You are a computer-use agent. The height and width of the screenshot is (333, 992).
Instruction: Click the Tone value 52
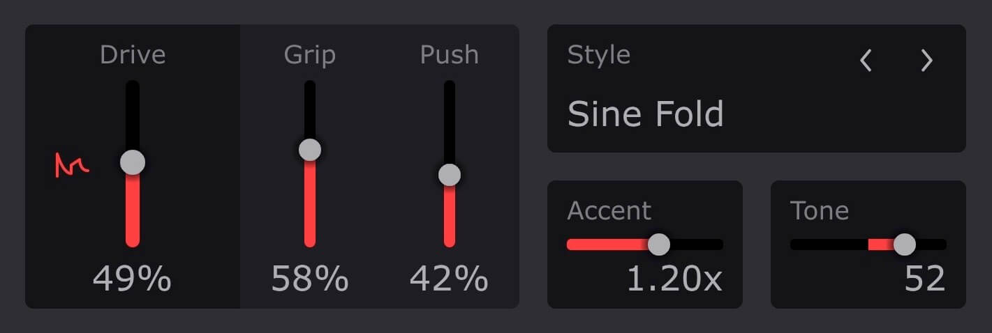click(x=925, y=279)
